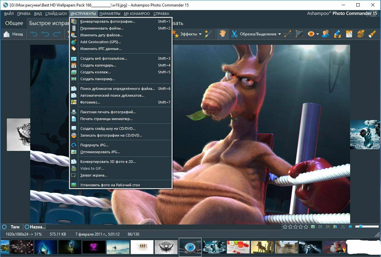Choose Установить фото на Рабочий стол
Image resolution: width=381 pixels, height=257 pixels.
pos(121,185)
